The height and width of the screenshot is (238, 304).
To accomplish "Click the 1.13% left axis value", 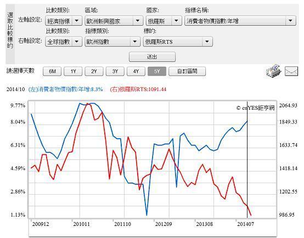I will [18, 215].
